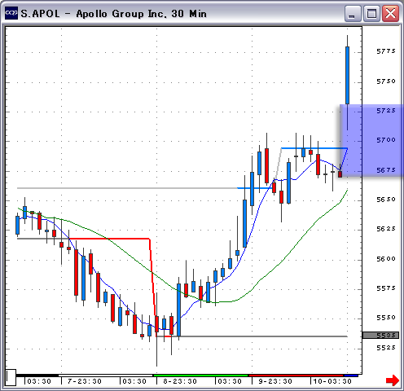This screenshot has width=404, height=391.
Task: Click the 5775 price axis label
Action: tap(386, 51)
